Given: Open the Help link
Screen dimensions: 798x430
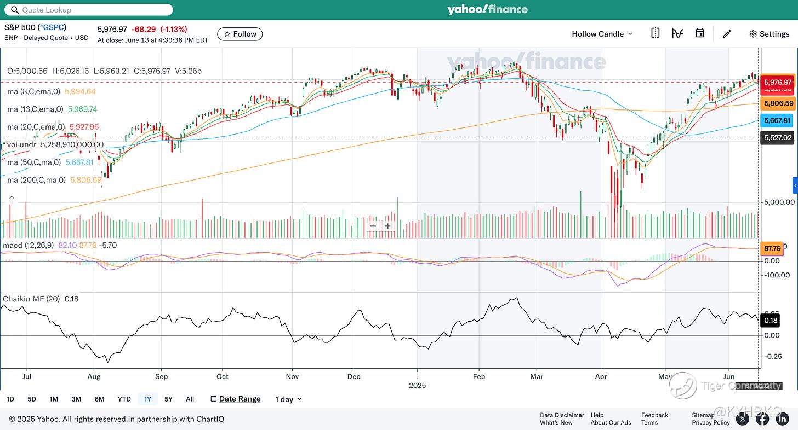Looking at the screenshot, I should [597, 415].
